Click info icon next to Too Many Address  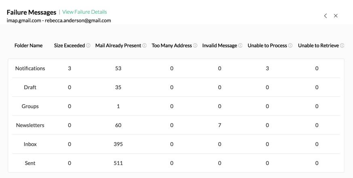pyautogui.click(x=195, y=46)
